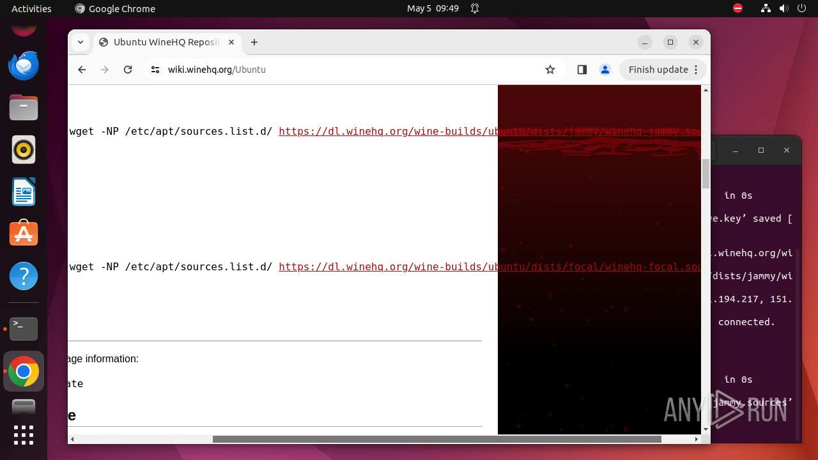Launch Thunderbird Mail from the dock

coord(24,65)
